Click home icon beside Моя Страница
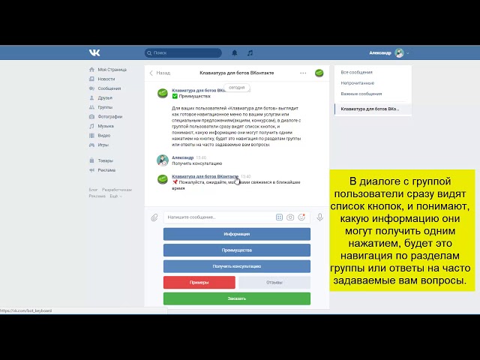This screenshot has width=480, height=360. pos(91,70)
